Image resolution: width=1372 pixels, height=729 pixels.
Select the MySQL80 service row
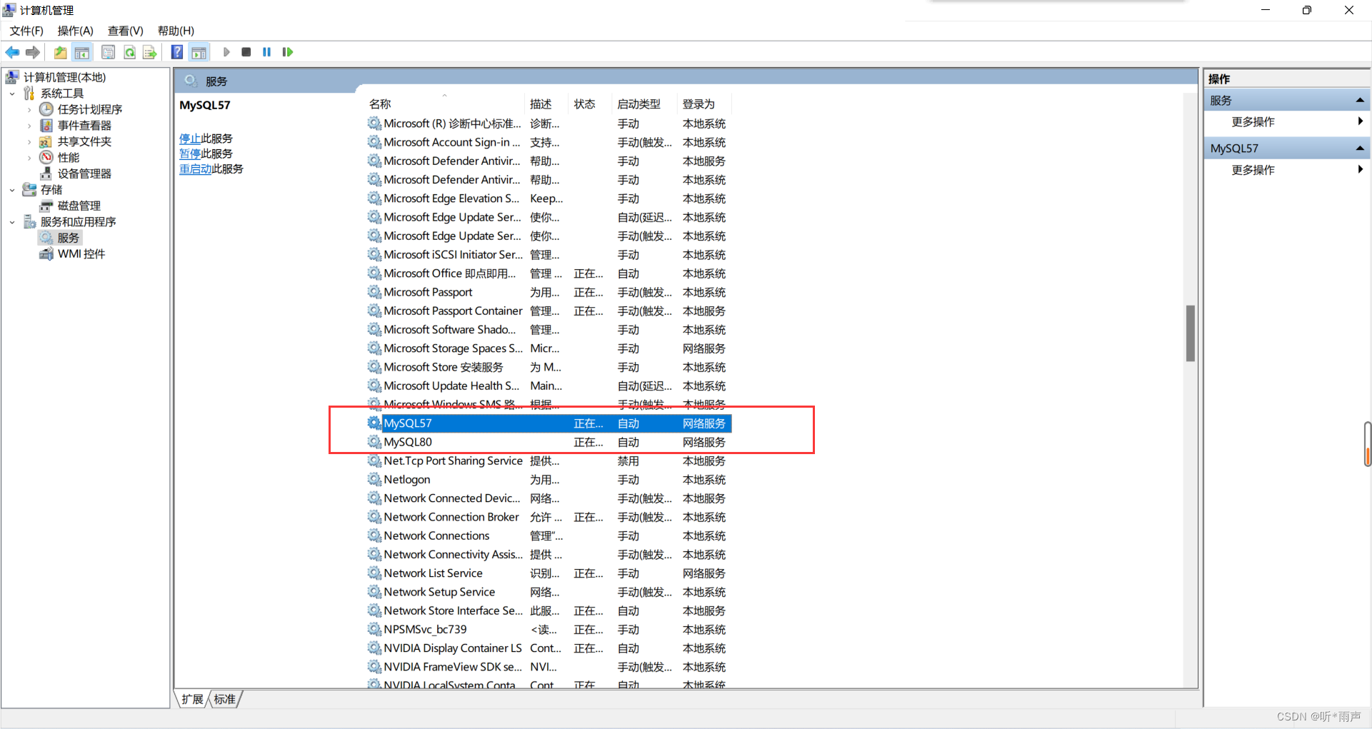549,442
